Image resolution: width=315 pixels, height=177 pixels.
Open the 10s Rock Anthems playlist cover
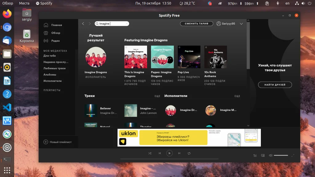coord(216,57)
